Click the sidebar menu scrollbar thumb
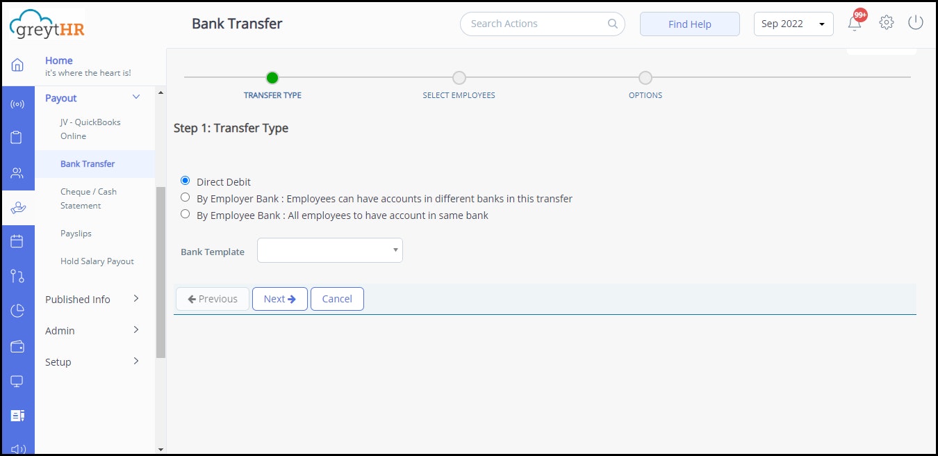 point(161,272)
